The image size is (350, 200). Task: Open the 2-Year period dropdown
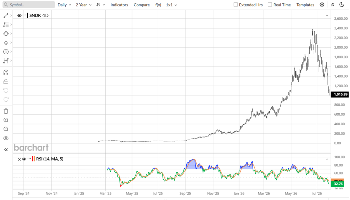click(83, 5)
